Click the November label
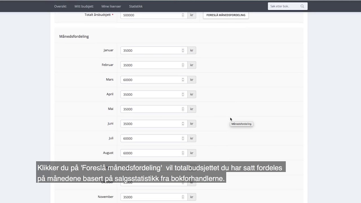The image size is (361, 203). pos(105,197)
